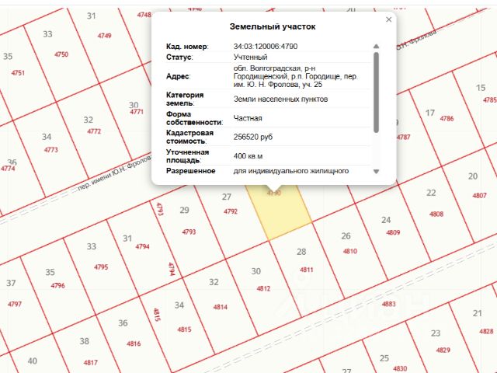This screenshot has height=373, width=497.
Task: Select parcel 4808 on the map
Action: 436,214
